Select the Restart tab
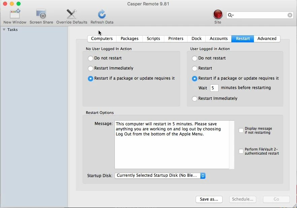The image size is (297, 208). [x=243, y=39]
